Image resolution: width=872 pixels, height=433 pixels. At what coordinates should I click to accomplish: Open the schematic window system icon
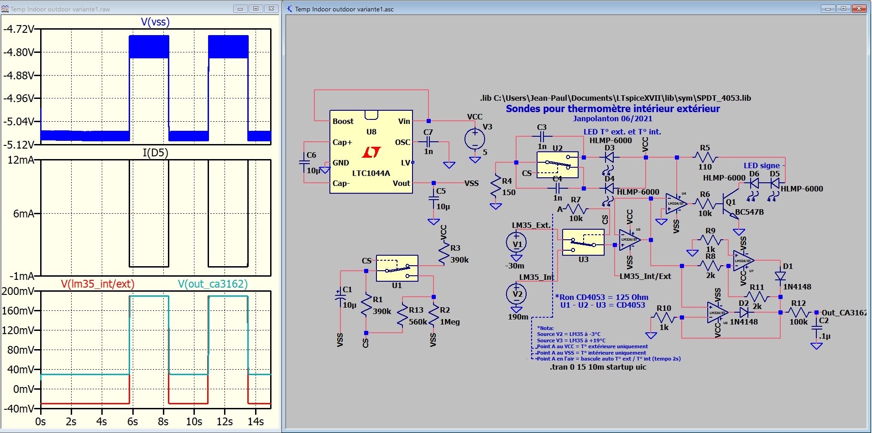[289, 9]
